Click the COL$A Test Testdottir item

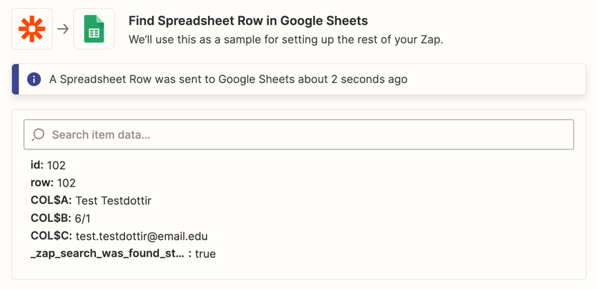[91, 201]
